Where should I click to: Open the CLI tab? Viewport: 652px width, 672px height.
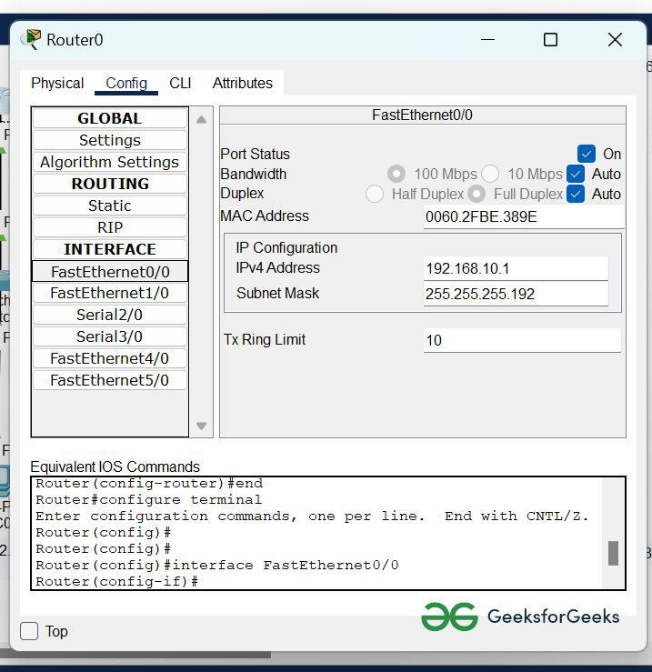(180, 83)
